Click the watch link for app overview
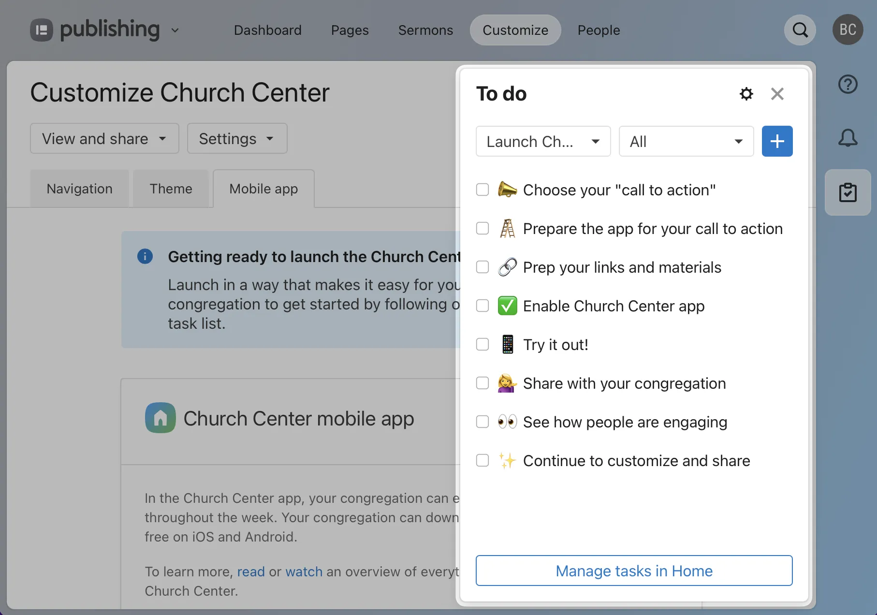 click(x=304, y=571)
